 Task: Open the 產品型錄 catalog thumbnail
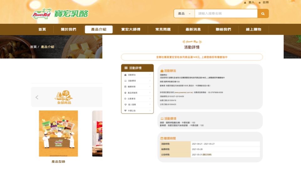(58, 134)
